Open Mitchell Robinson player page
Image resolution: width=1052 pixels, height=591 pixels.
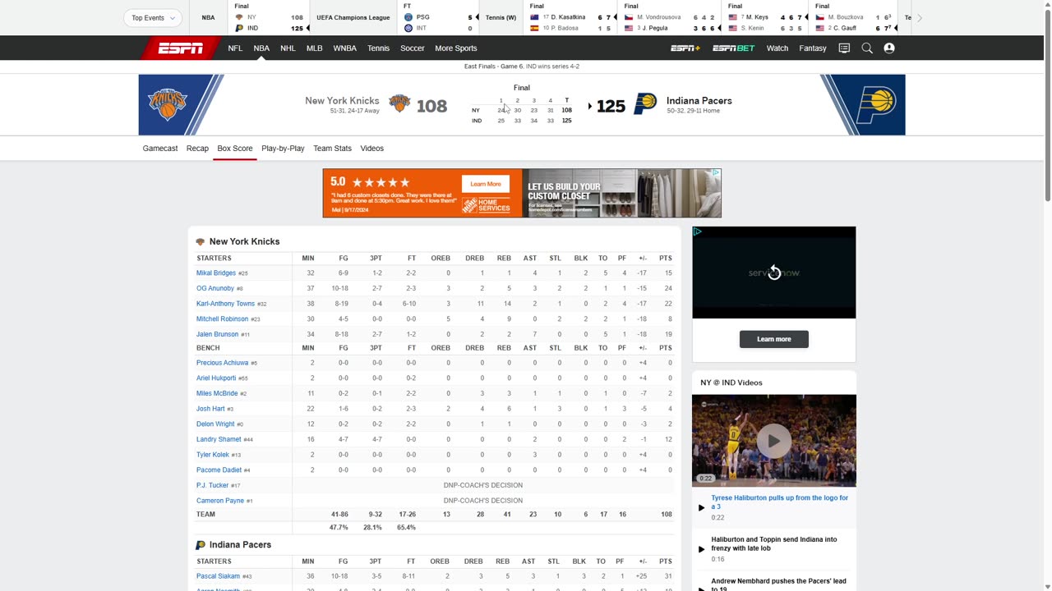click(222, 319)
